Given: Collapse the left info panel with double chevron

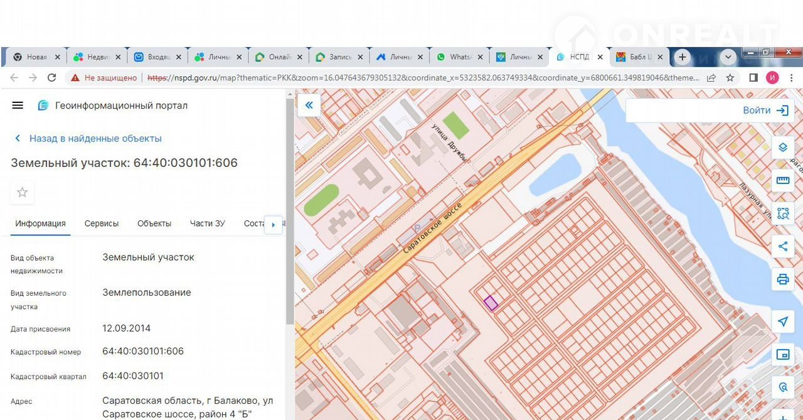Looking at the screenshot, I should (309, 105).
